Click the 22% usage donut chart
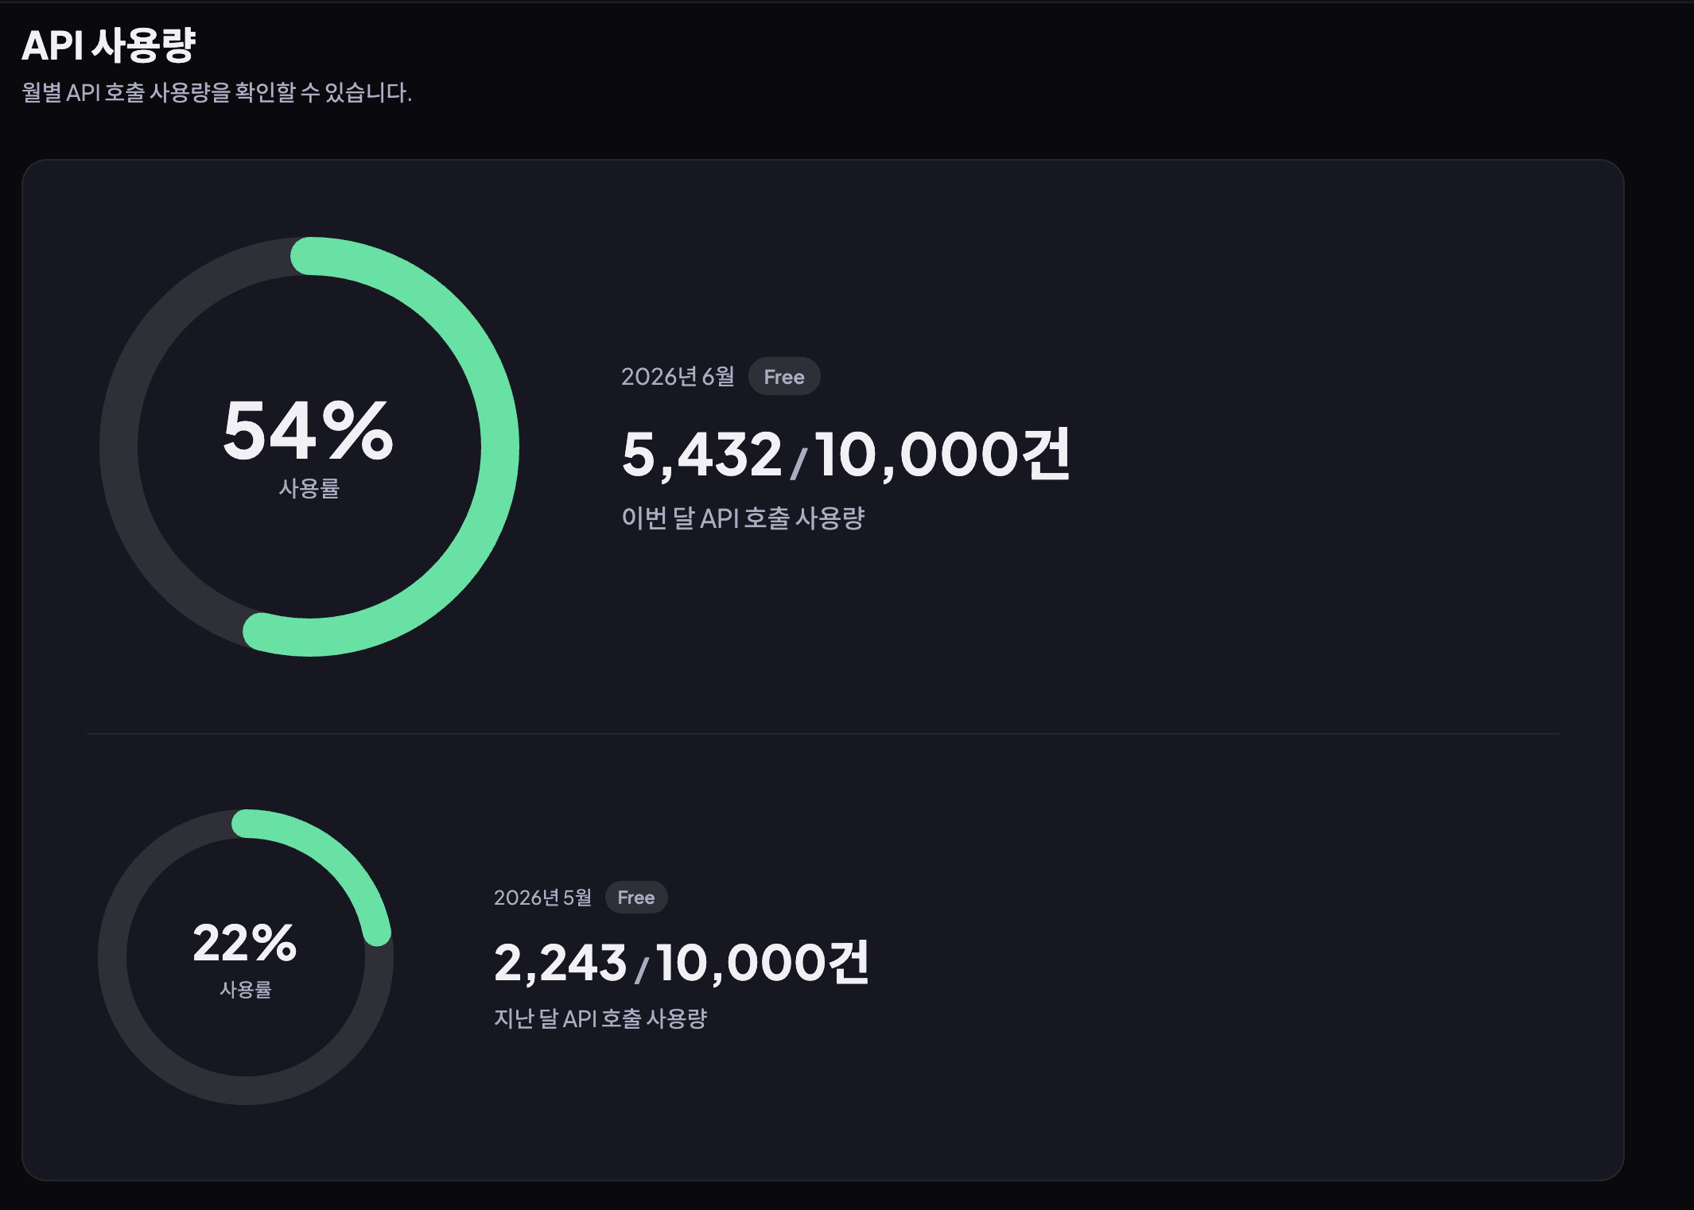Viewport: 1694px width, 1210px height. pyautogui.click(x=246, y=956)
